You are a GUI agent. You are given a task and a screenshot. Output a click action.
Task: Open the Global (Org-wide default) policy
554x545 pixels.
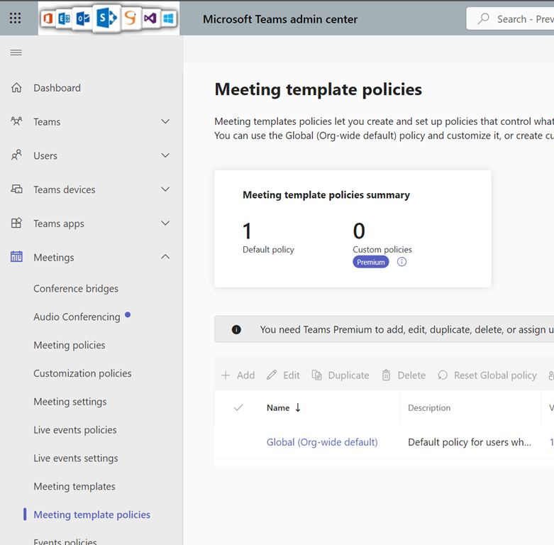coord(322,442)
